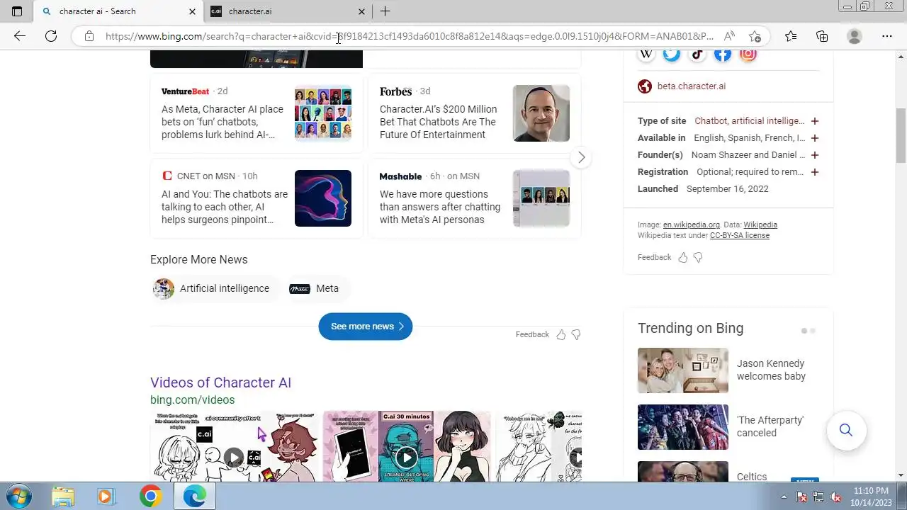Click the address bar URL

(410, 36)
